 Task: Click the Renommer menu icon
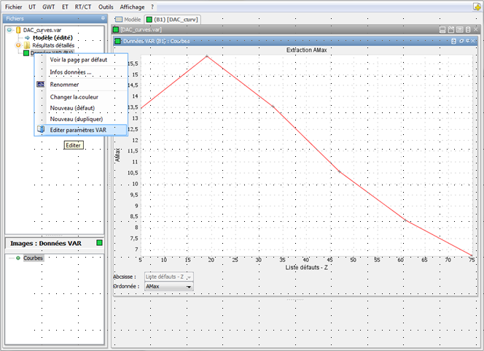40,85
